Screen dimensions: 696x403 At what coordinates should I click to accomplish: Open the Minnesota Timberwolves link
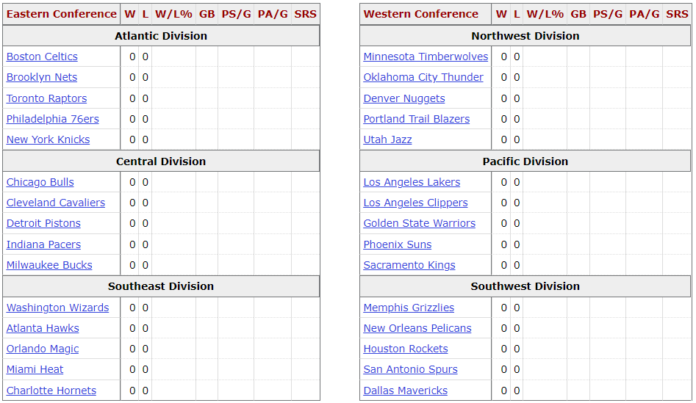pyautogui.click(x=426, y=57)
